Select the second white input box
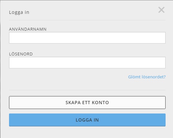This screenshot has width=173, height=138. [x=87, y=63]
